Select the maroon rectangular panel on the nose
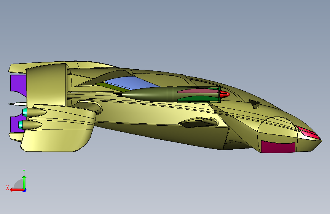The image size is (330, 214). [x=278, y=147]
